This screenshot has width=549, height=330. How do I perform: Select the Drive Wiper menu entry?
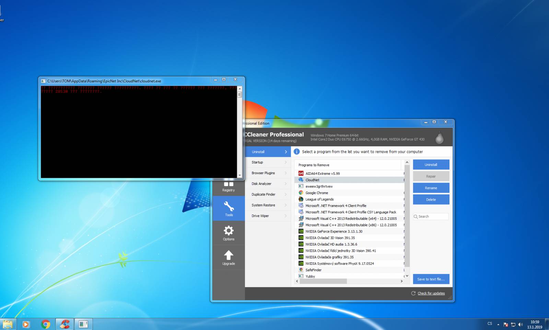coord(268,216)
